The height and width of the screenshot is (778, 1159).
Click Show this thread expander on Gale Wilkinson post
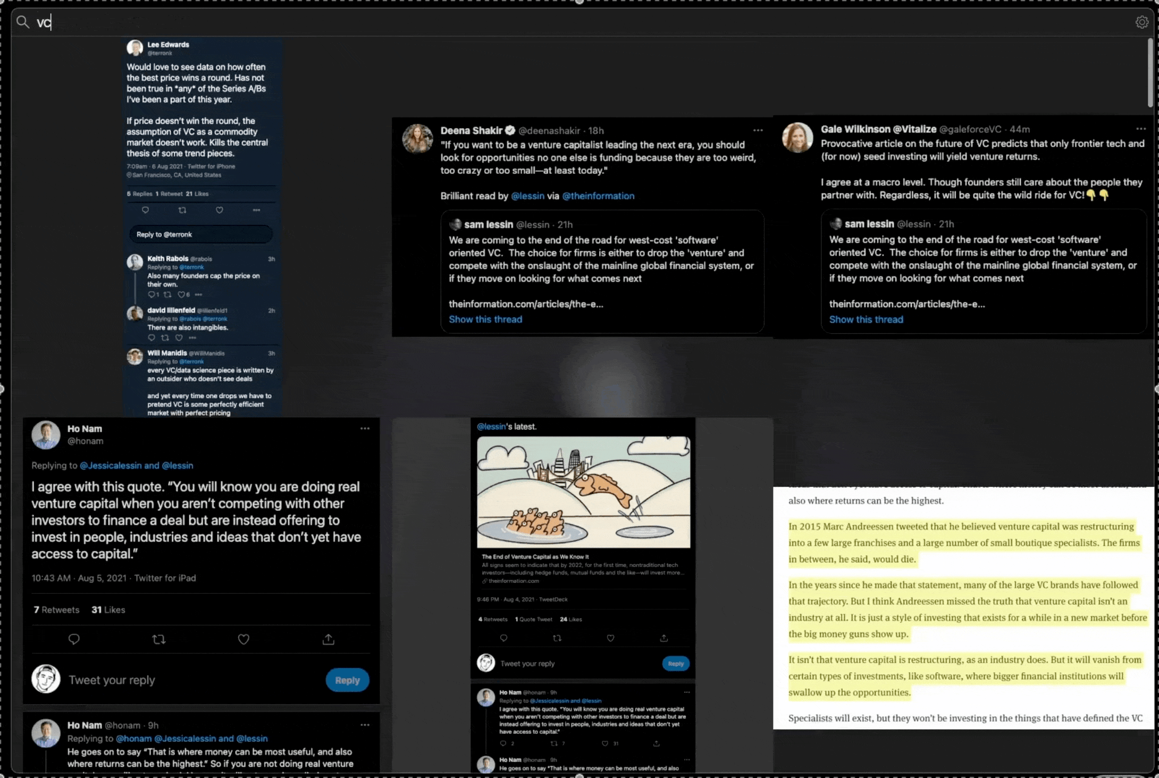coord(866,319)
